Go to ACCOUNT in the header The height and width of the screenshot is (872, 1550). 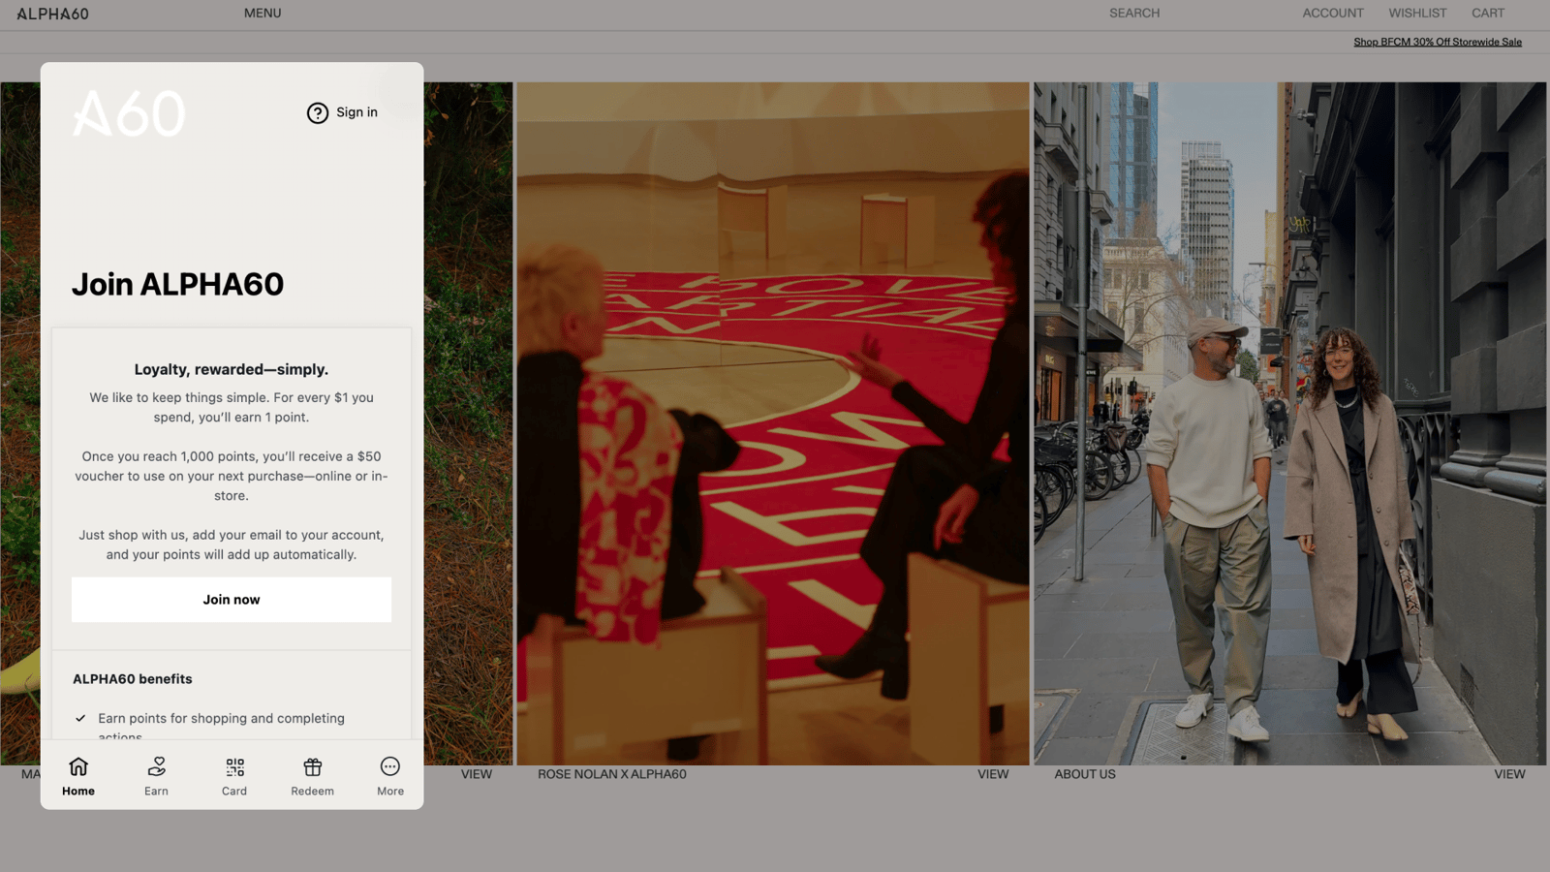(x=1333, y=14)
